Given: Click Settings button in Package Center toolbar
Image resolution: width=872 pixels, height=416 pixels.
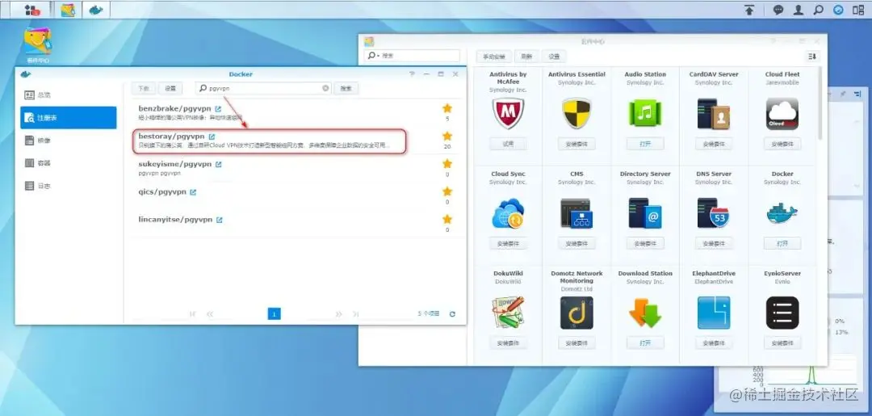Looking at the screenshot, I should pos(554,57).
